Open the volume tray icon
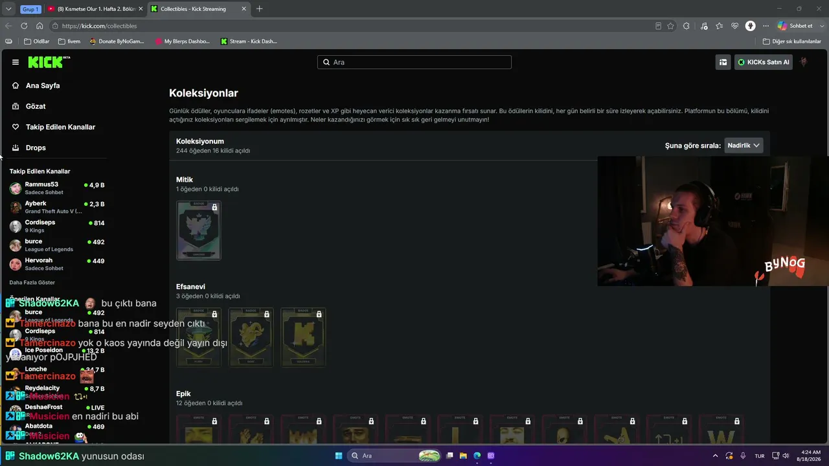This screenshot has width=829, height=466. [x=786, y=456]
